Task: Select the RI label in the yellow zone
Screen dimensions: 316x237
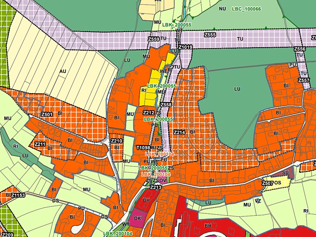Action: point(143,90)
